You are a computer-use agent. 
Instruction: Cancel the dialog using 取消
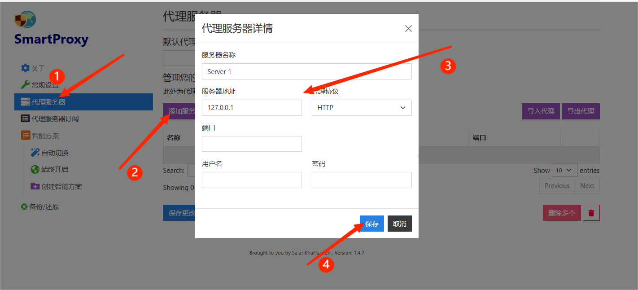pyautogui.click(x=399, y=223)
